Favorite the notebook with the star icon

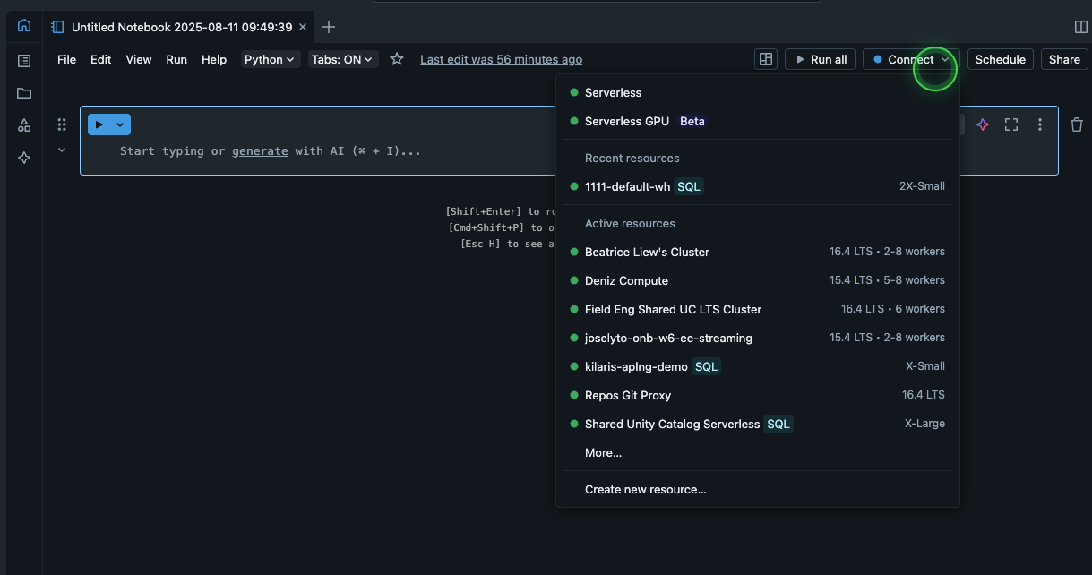tap(397, 59)
